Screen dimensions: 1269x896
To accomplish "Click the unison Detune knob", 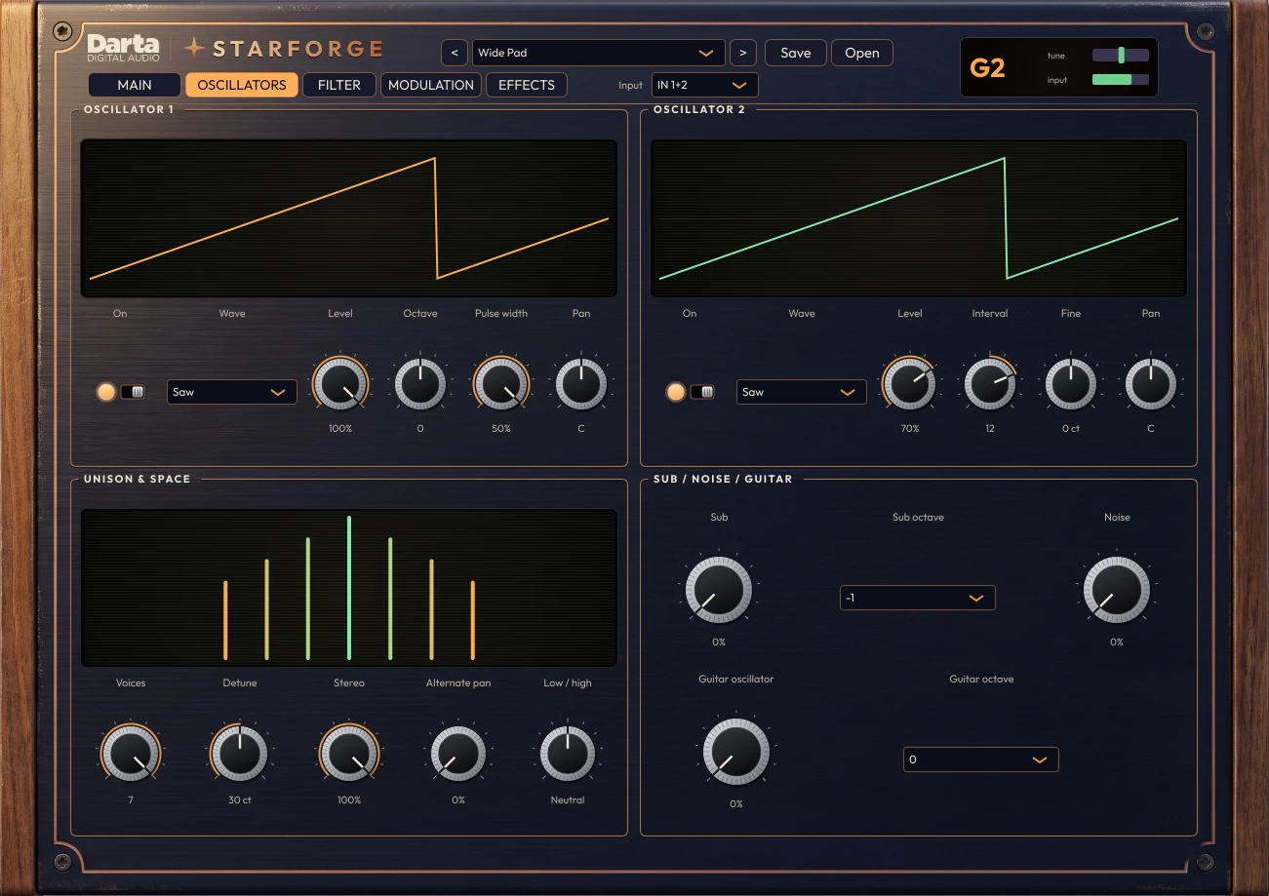I will [240, 753].
